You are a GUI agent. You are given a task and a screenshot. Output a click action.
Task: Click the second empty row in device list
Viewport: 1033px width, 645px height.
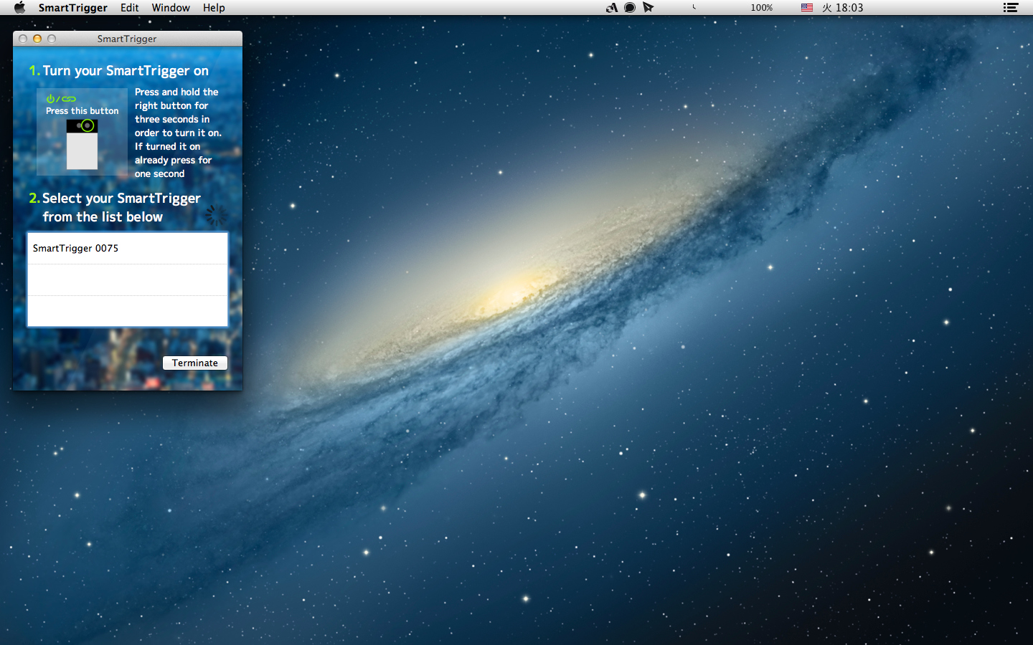[127, 311]
